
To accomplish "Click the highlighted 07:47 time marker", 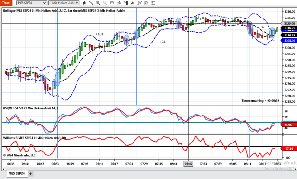I will (x=188, y=164).
